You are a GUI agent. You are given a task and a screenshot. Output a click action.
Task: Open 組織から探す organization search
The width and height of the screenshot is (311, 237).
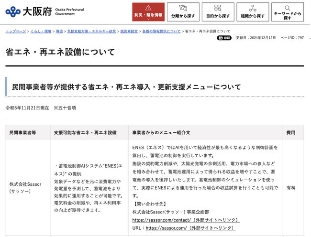253,12
